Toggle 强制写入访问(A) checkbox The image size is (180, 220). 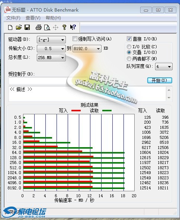tap(75, 39)
